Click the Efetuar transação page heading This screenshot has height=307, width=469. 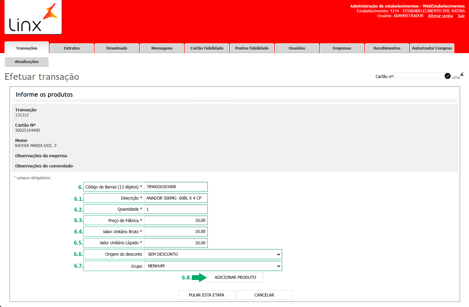[x=42, y=77]
